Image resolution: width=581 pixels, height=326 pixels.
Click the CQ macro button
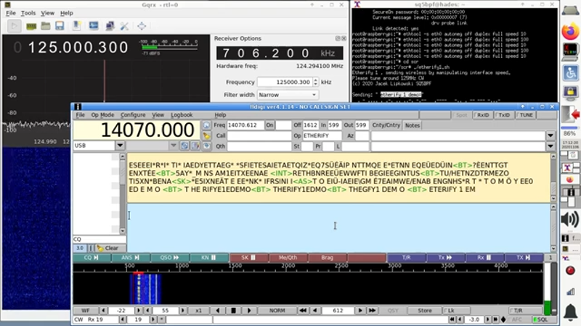(92, 258)
